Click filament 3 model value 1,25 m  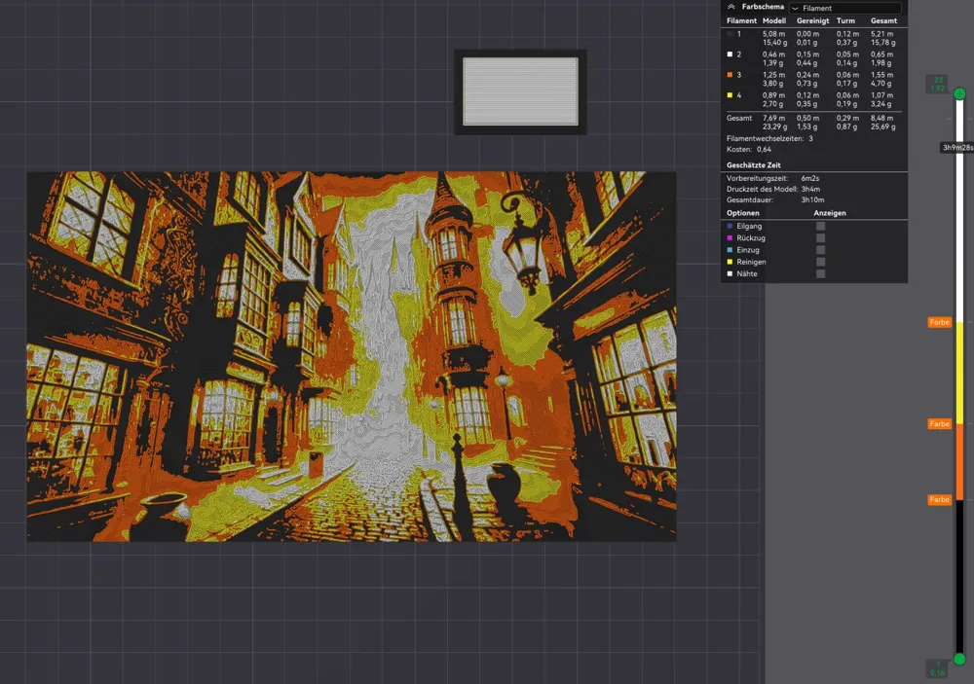(x=773, y=75)
